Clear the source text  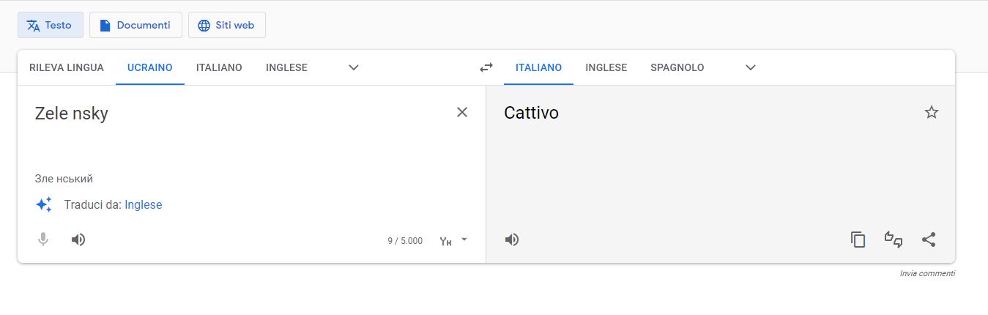(462, 112)
